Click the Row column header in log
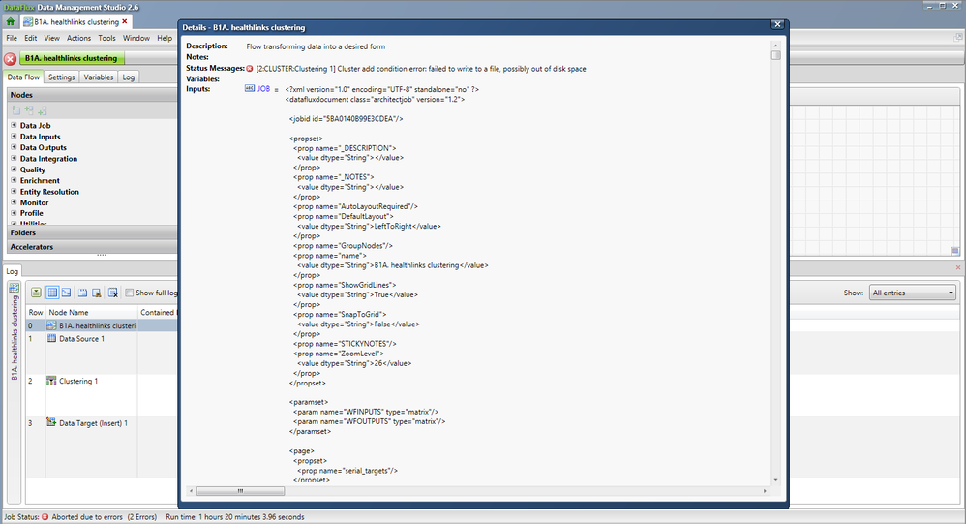 (x=36, y=312)
